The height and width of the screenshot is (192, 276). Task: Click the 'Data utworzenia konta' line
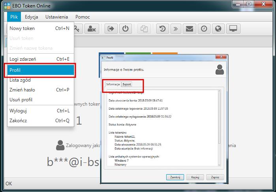click(x=135, y=101)
